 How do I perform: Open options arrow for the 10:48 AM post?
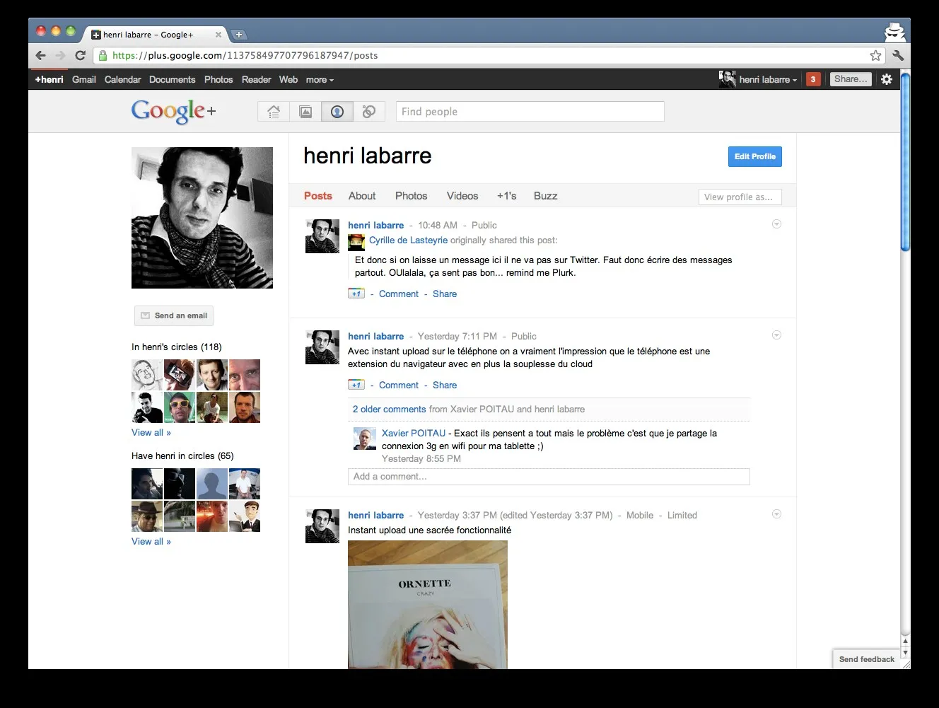776,224
